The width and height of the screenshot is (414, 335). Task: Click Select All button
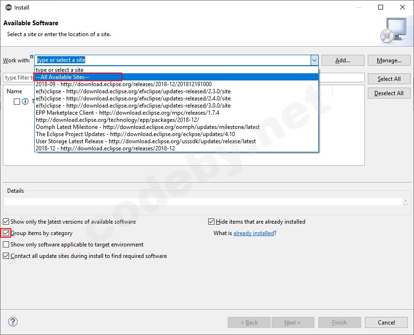389,79
